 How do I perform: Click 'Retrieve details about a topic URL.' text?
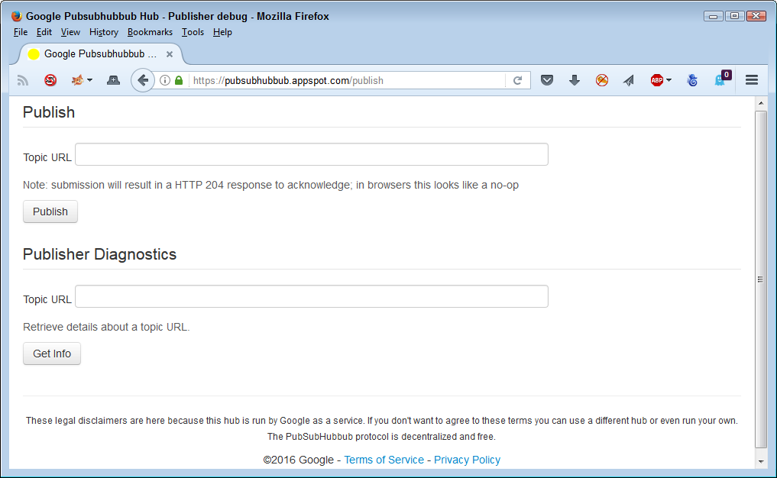coord(106,327)
